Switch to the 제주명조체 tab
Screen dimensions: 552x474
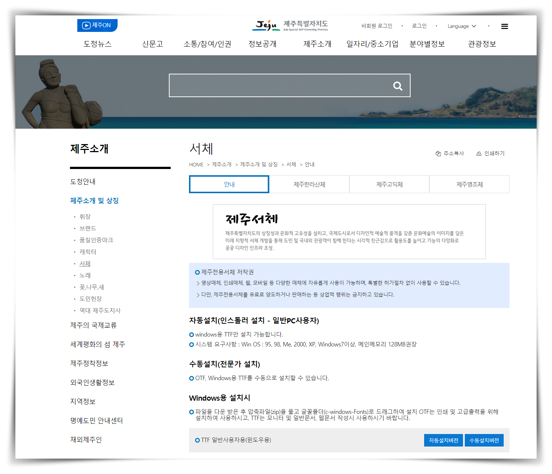coord(469,184)
